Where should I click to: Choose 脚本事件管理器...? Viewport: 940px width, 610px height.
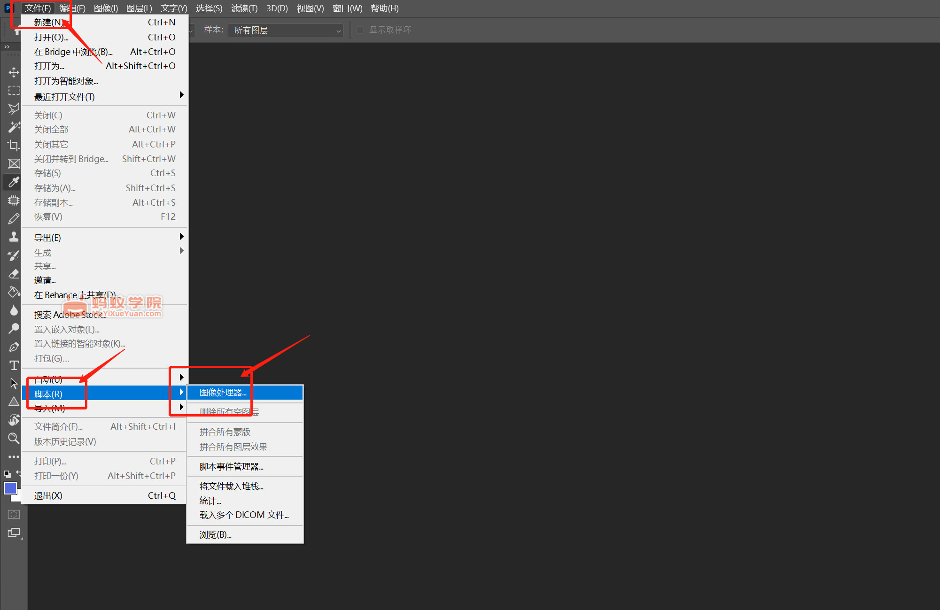(245, 466)
